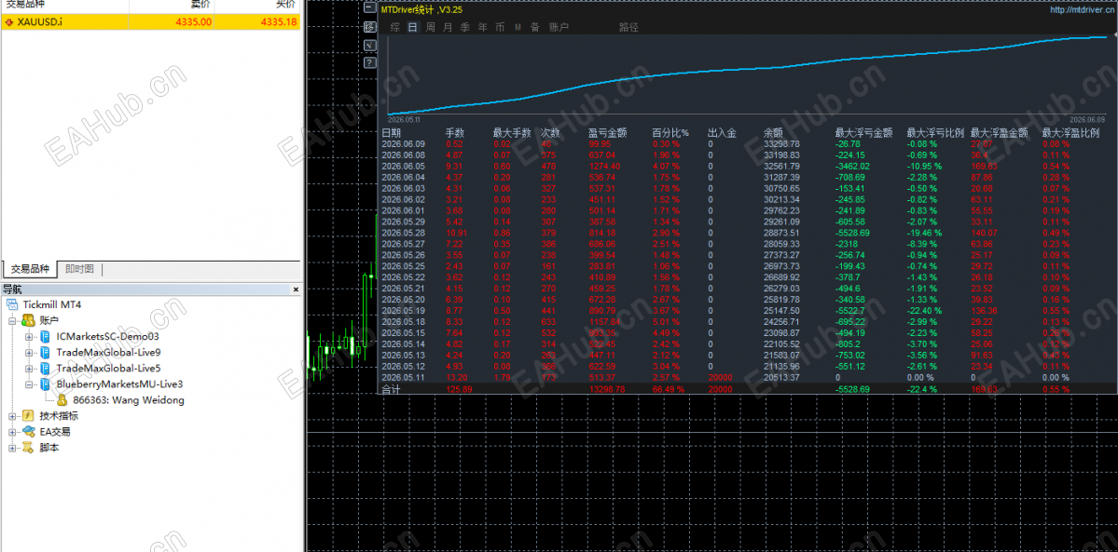
Task: Click the 次数 column header
Action: point(550,133)
